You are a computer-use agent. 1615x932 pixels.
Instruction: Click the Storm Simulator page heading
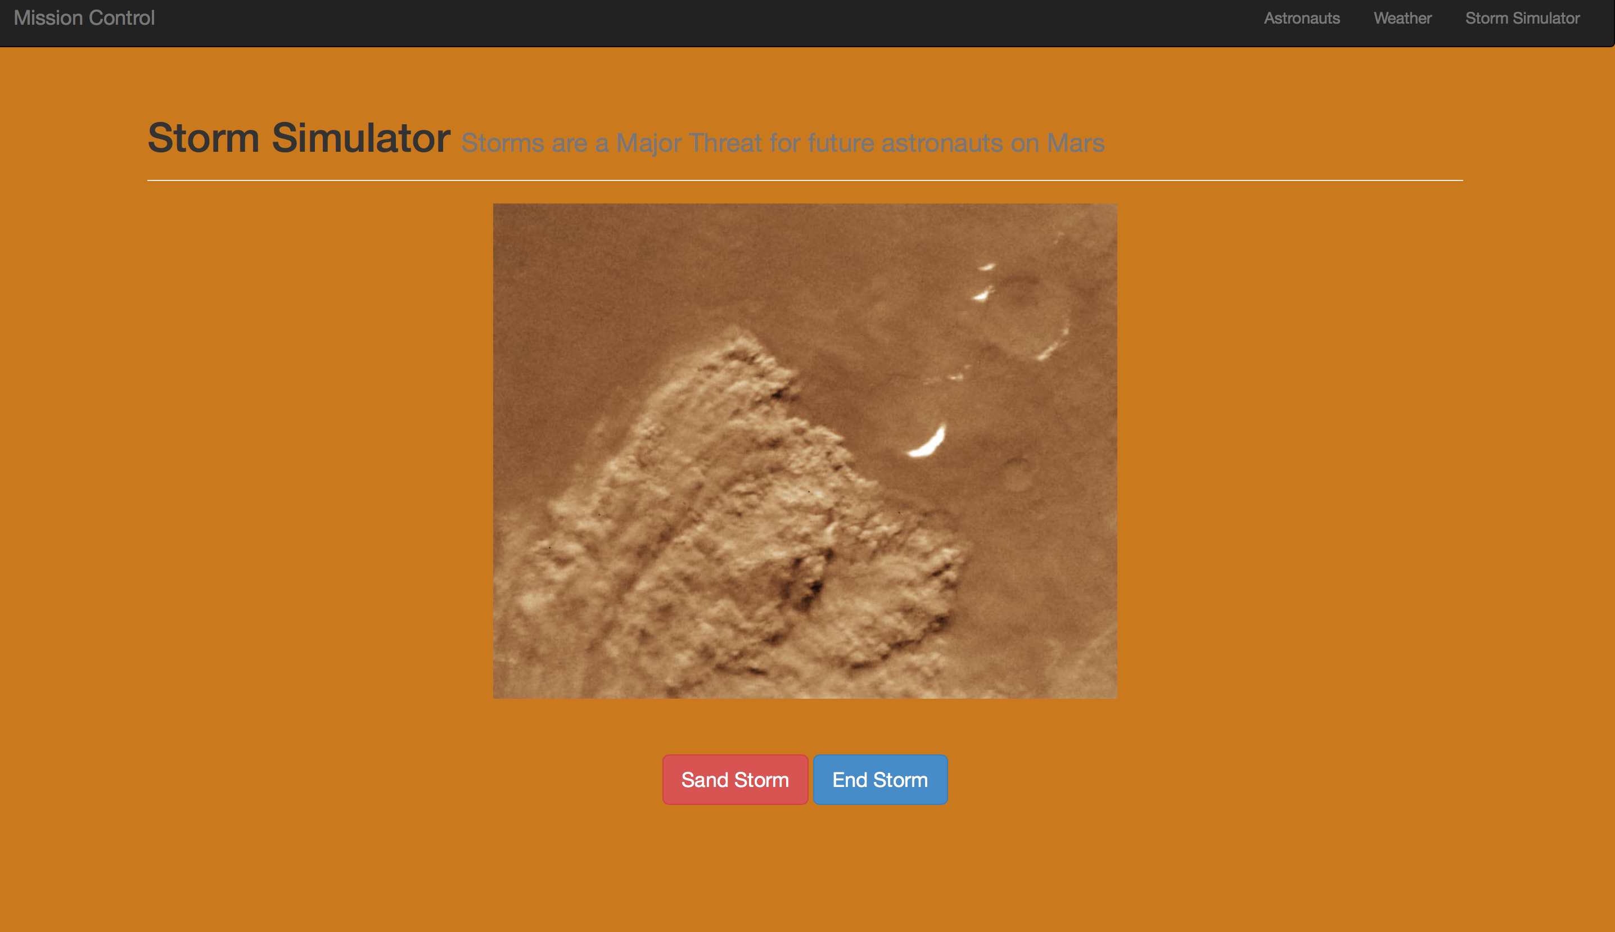pyautogui.click(x=299, y=138)
